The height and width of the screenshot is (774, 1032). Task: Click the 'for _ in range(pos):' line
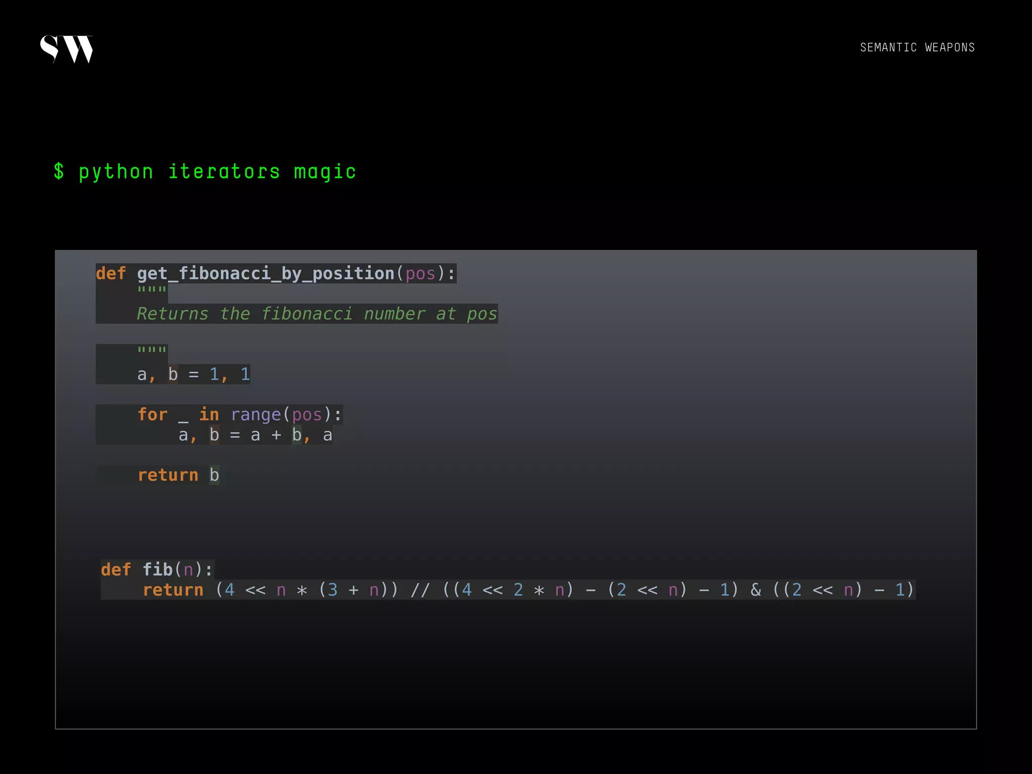click(x=240, y=415)
